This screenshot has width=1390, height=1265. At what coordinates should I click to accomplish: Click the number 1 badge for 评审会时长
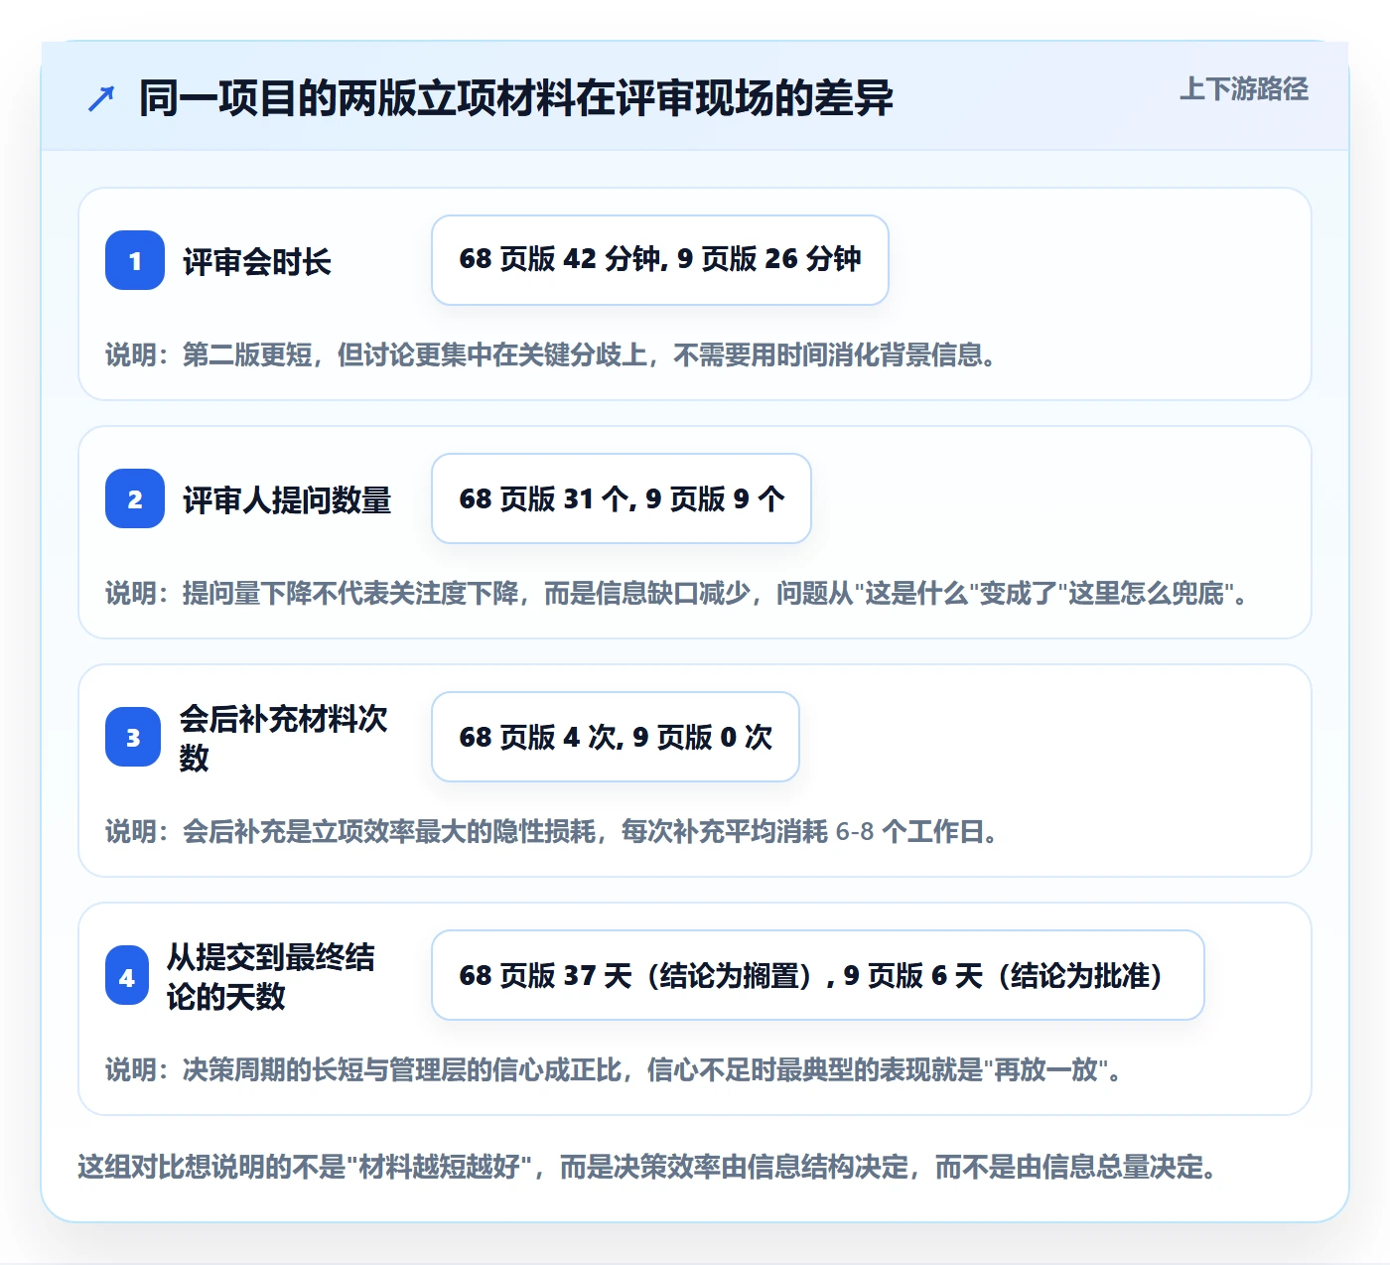[135, 260]
